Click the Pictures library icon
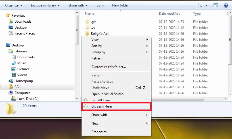Screen dimensions: 232x139 coord(14,69)
